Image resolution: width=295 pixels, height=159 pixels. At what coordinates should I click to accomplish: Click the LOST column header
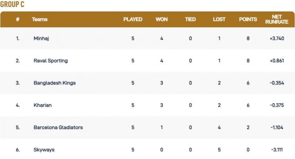219,19
